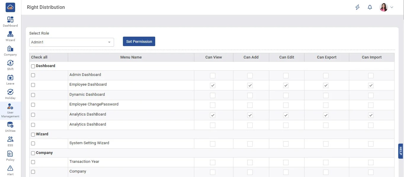Open the HELP side tab

click(x=401, y=151)
